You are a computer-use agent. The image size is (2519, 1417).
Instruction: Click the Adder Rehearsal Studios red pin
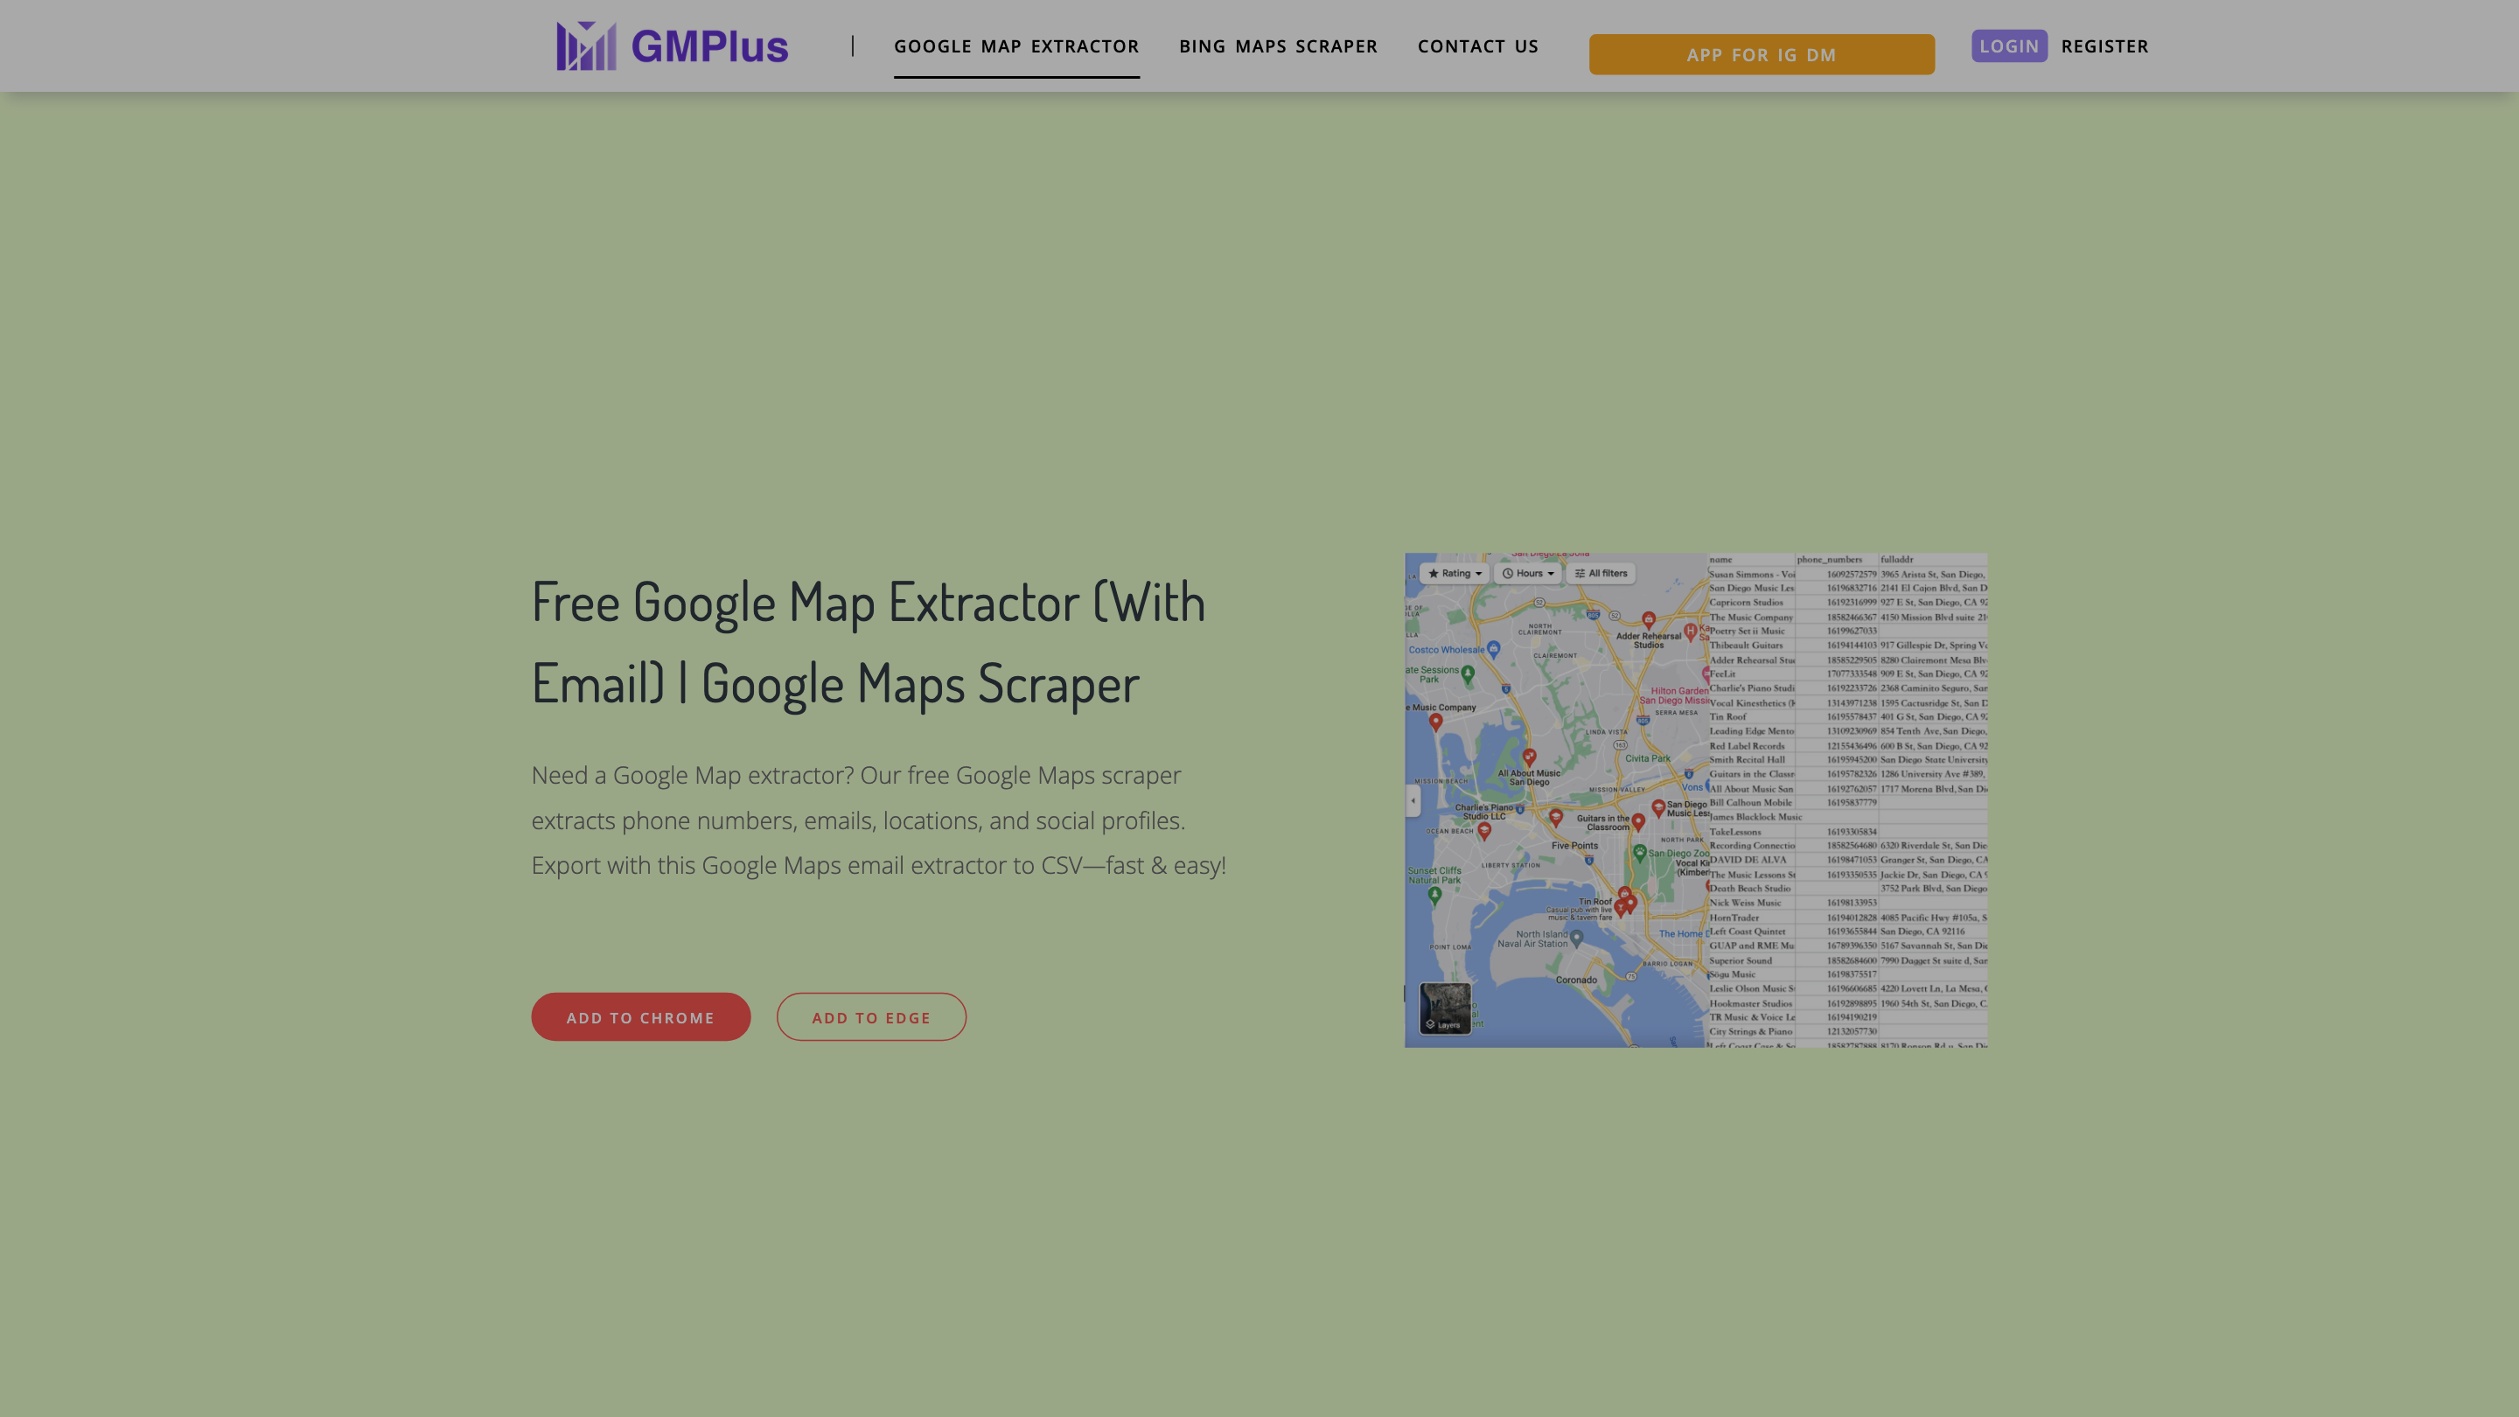[x=1649, y=620]
